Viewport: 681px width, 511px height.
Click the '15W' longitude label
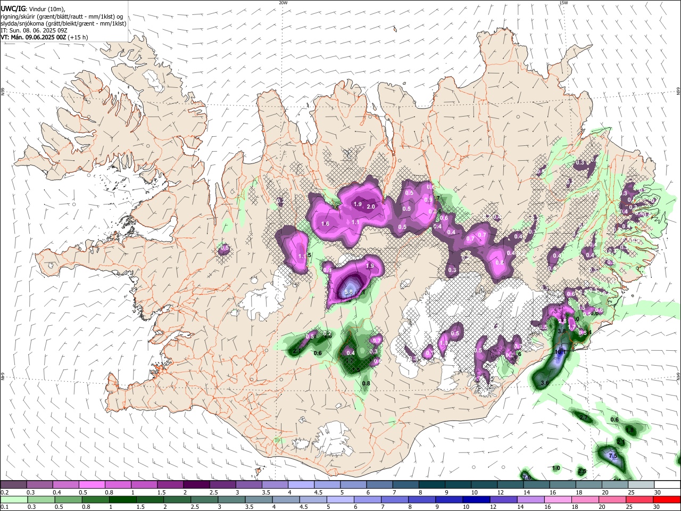coord(563,3)
